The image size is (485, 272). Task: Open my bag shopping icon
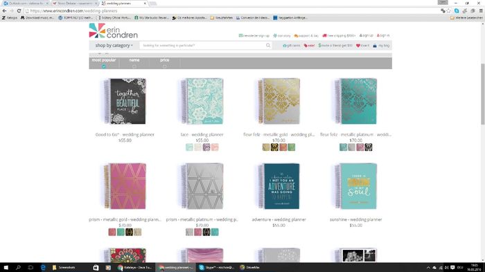[375, 46]
